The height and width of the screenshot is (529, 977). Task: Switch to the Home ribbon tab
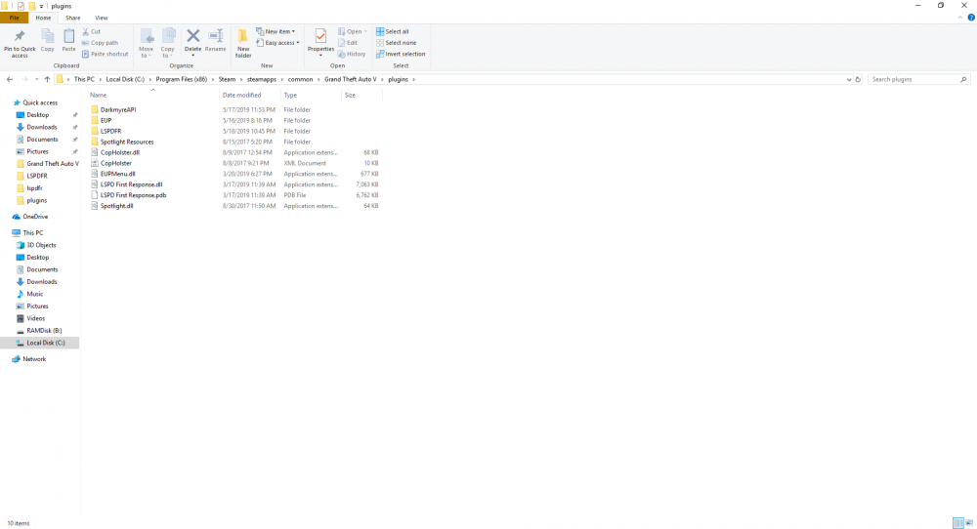43,18
